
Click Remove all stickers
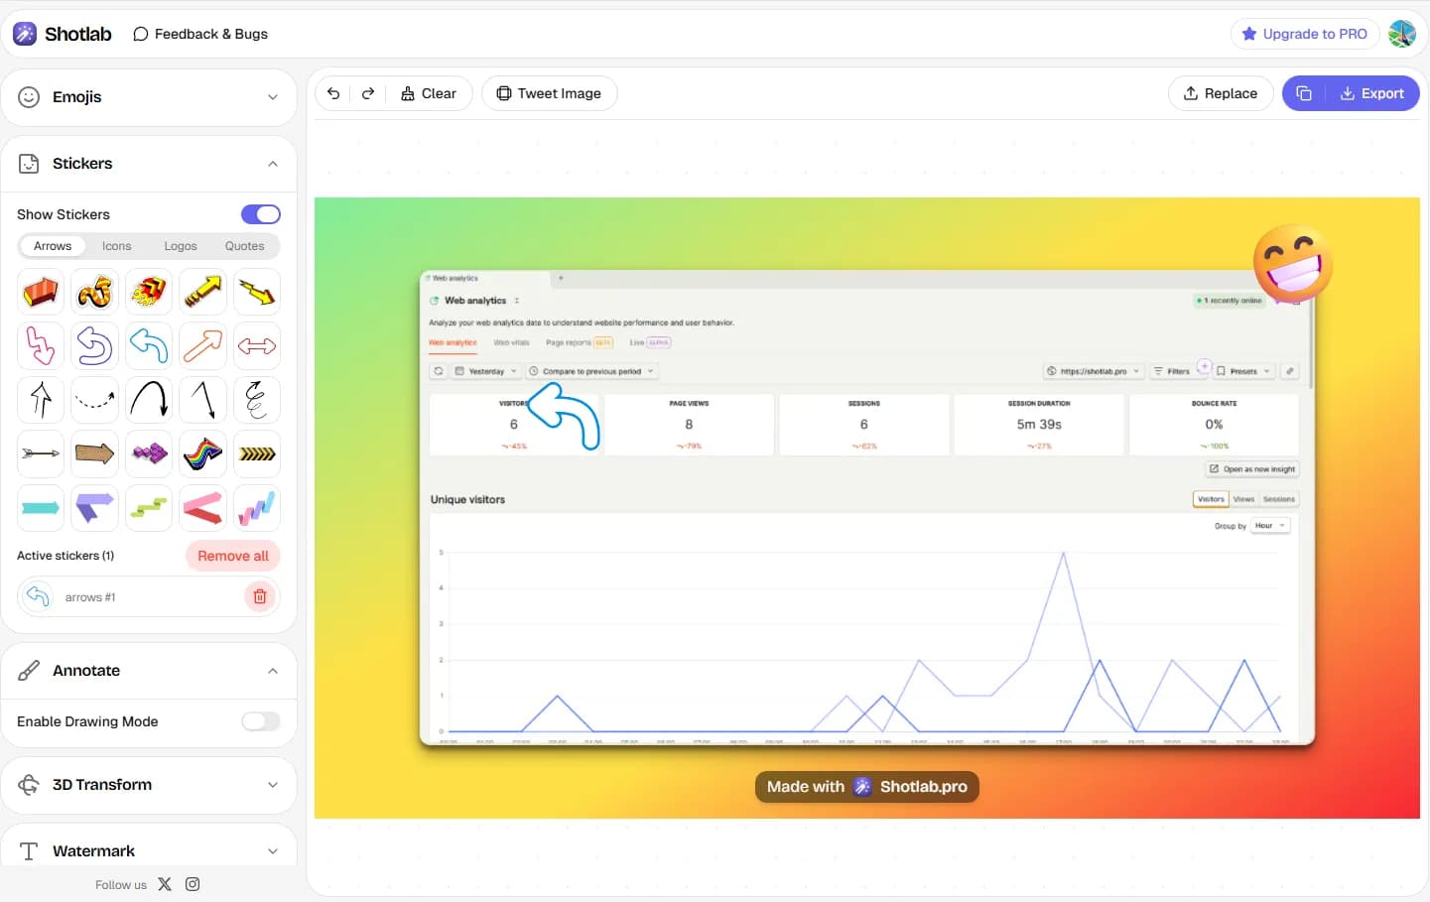tap(233, 556)
